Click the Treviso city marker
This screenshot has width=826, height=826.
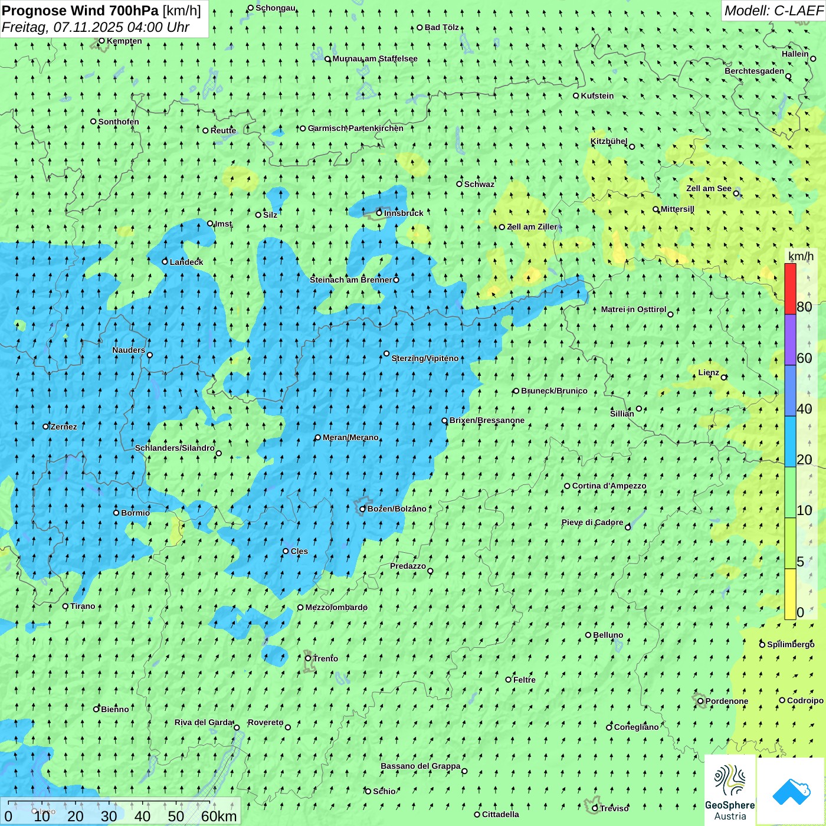click(595, 808)
